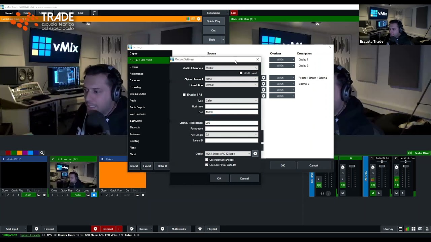This screenshot has height=242, width=431.
Task: Open settings gear for Colour input
Action: [143, 195]
